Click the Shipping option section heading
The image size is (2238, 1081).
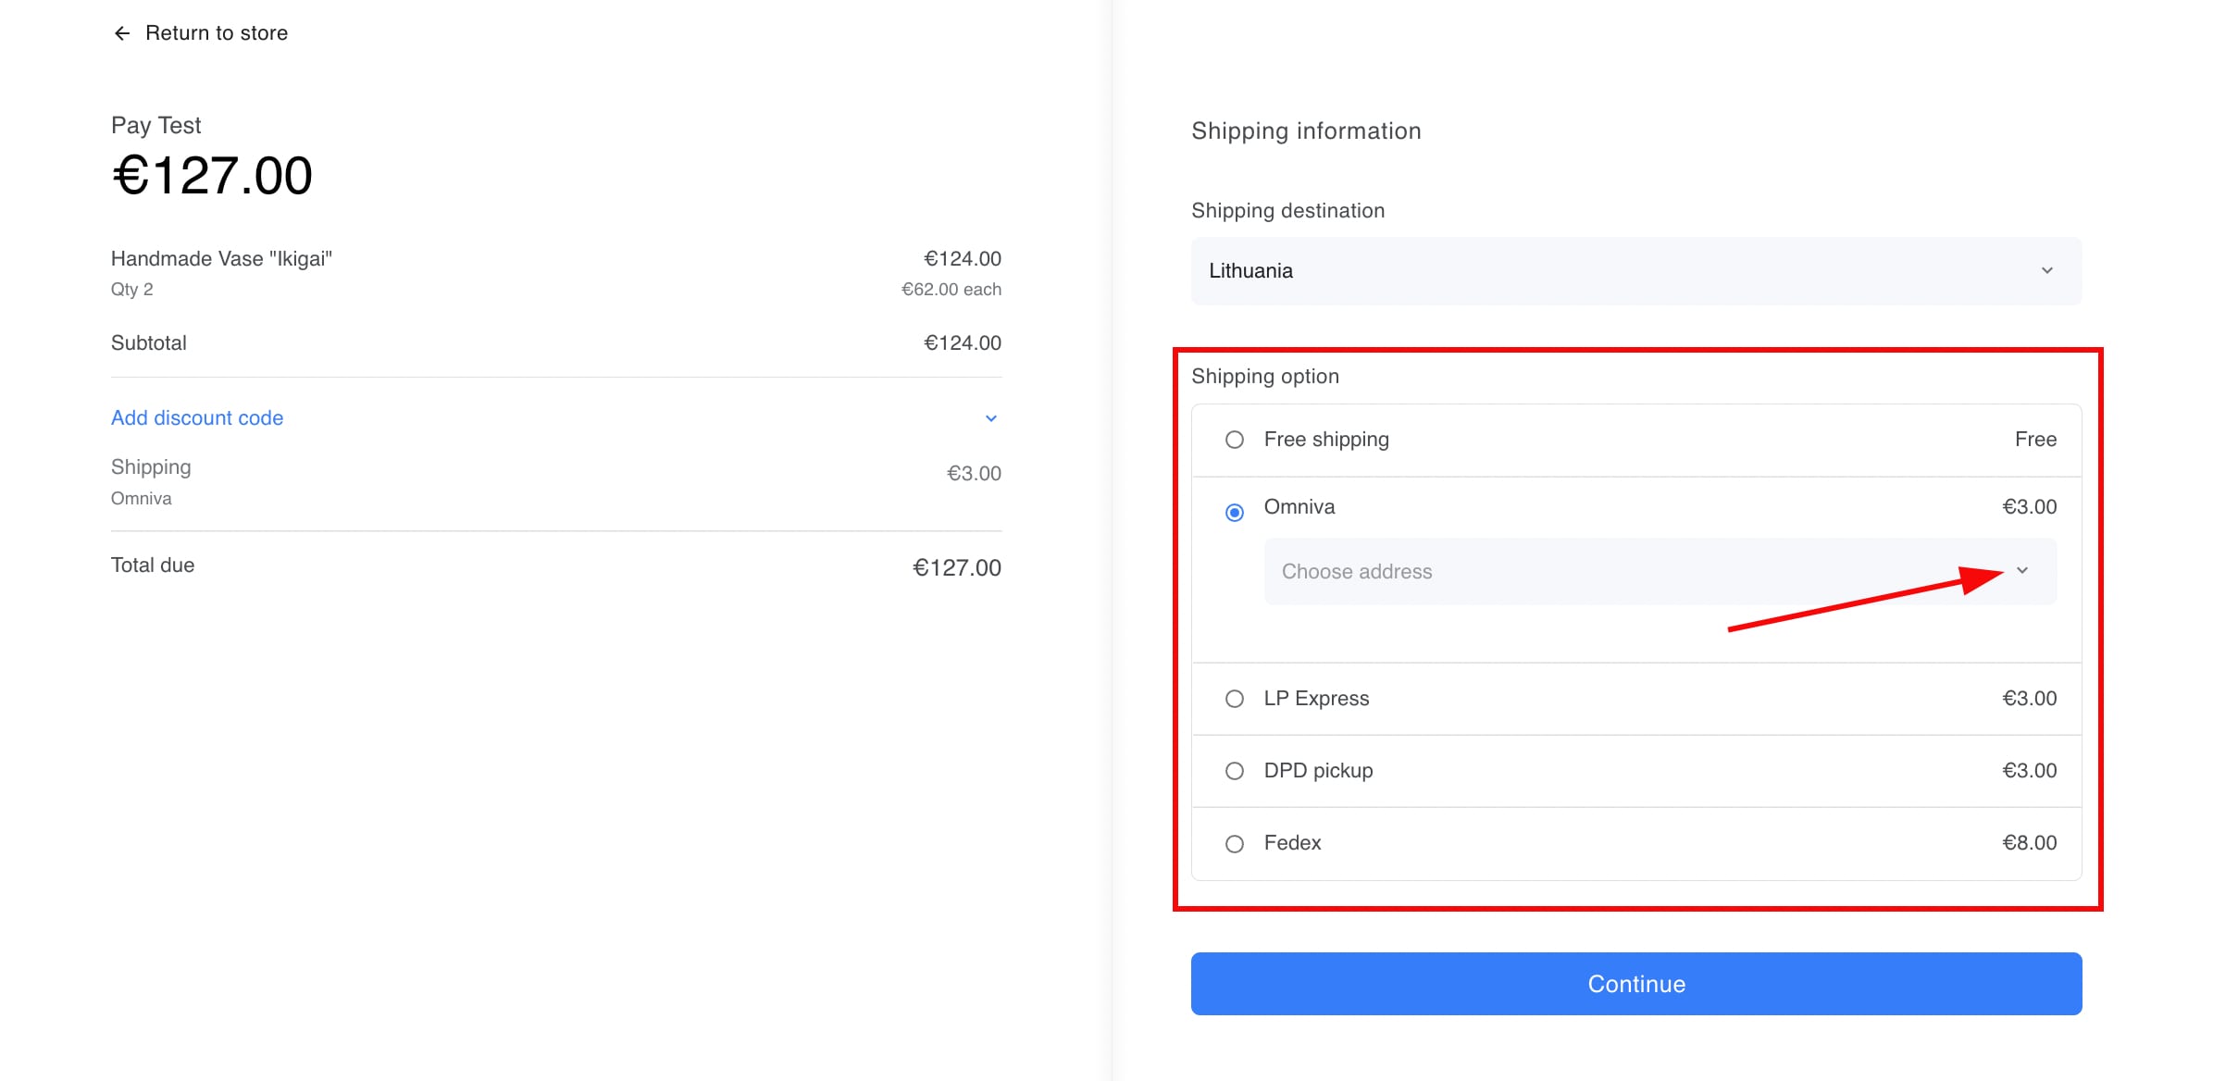point(1265,376)
